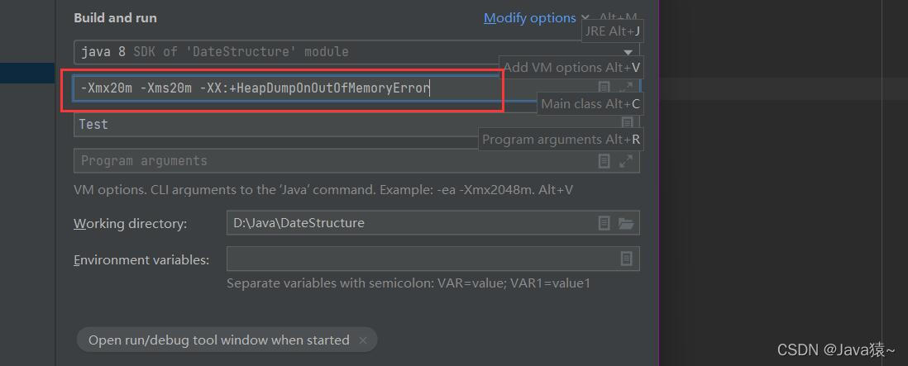Browse Working directory with folder icon

pyautogui.click(x=626, y=223)
